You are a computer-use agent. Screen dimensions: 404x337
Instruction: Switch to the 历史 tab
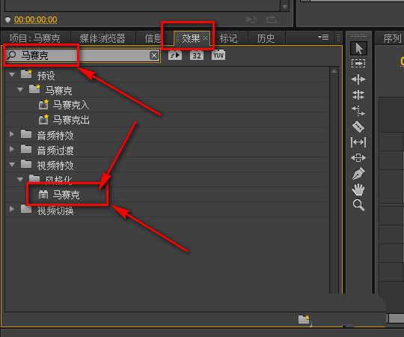pos(266,38)
